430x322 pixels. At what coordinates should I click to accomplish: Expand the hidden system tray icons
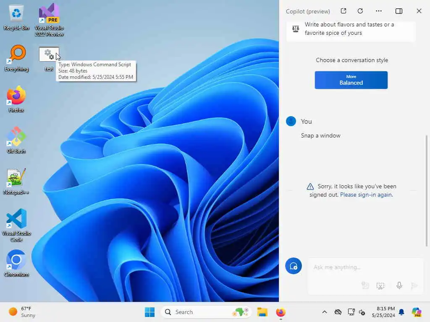325,312
